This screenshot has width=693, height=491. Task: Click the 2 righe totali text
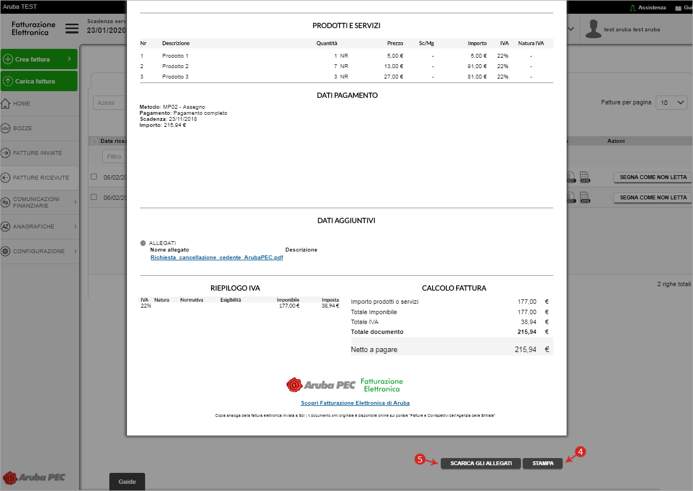pyautogui.click(x=674, y=284)
